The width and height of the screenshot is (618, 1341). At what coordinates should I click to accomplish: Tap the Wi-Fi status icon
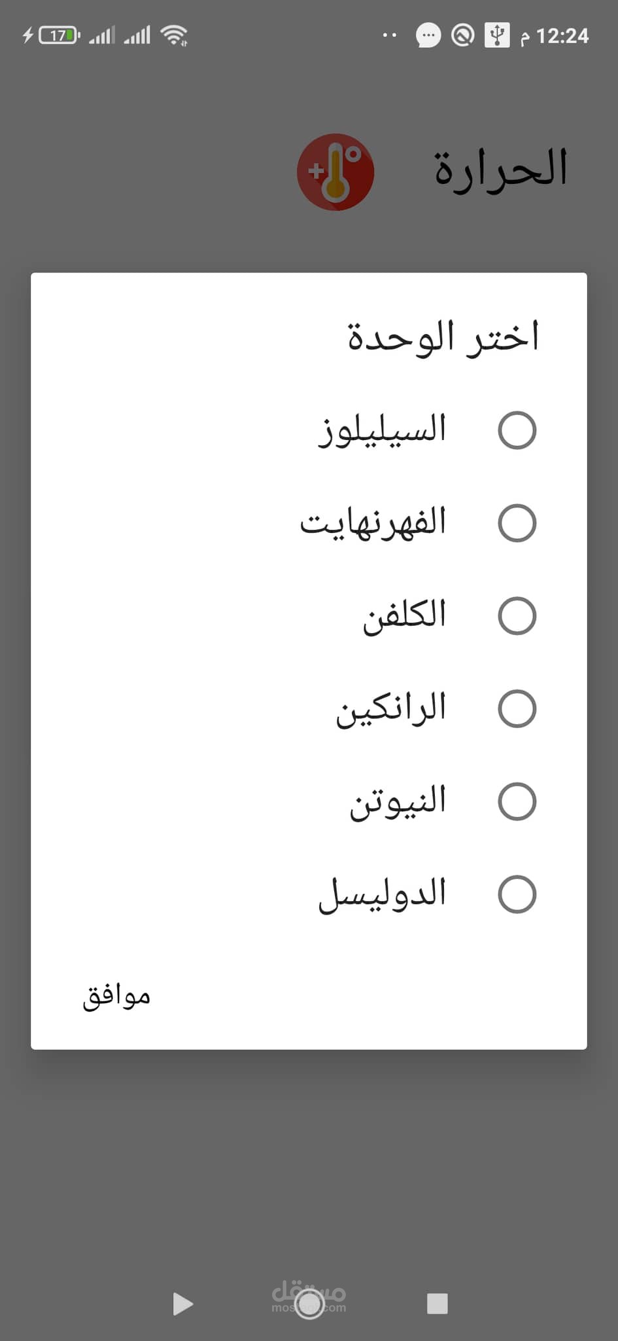point(175,35)
